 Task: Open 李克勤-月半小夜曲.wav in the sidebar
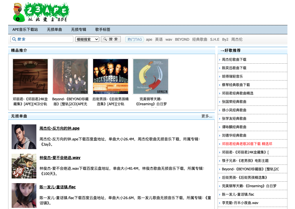click(x=240, y=203)
